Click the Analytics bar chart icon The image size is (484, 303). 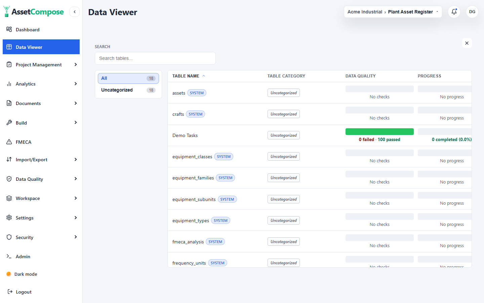click(x=9, y=84)
